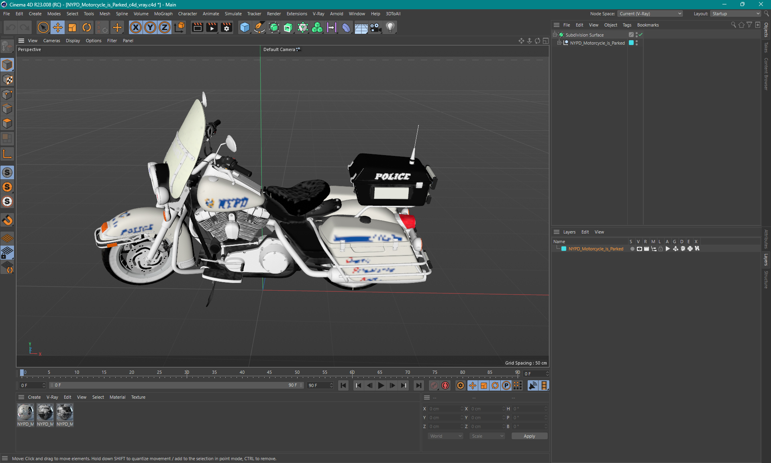Image resolution: width=771 pixels, height=463 pixels.
Task: Click the Apply button
Action: pos(529,436)
